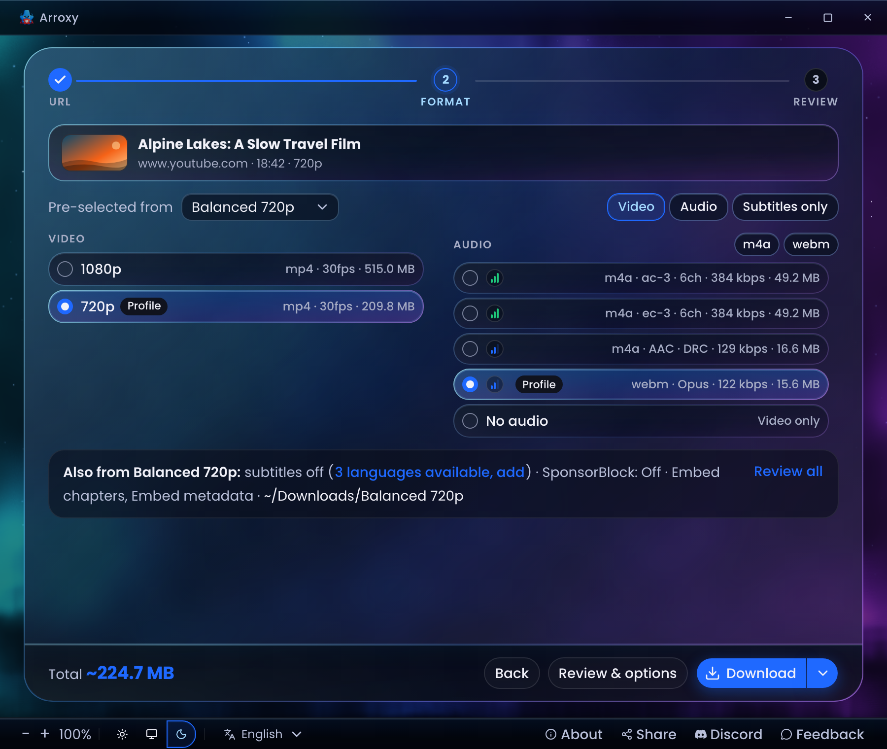Screen dimensions: 887x749
Task: Click the Review all link
Action: pos(788,472)
